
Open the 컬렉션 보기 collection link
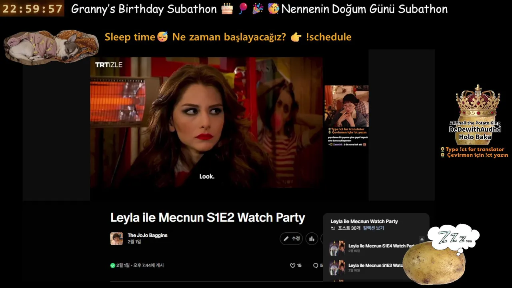coord(374,228)
